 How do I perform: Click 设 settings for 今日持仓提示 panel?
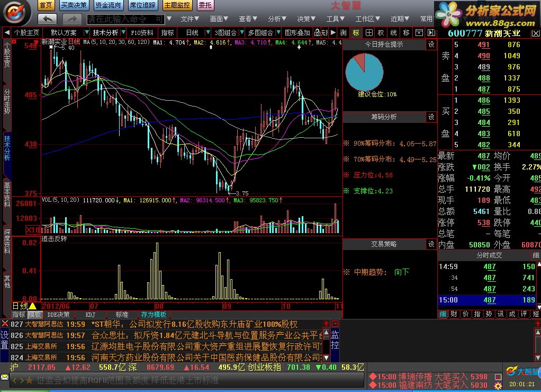coord(431,44)
